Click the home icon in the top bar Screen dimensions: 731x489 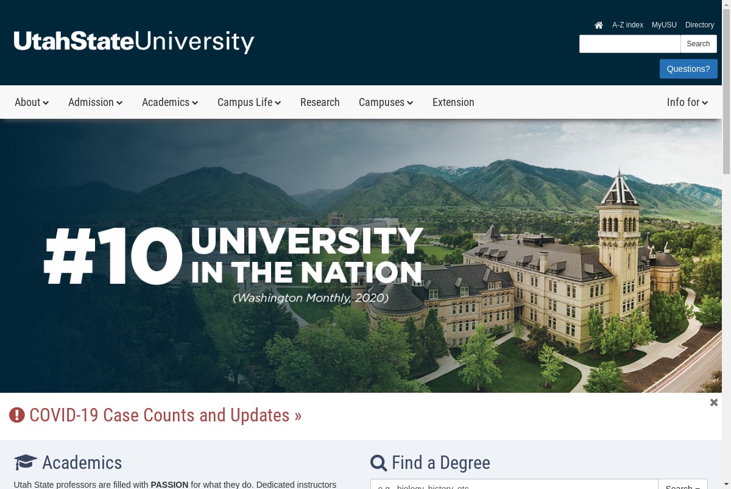[x=599, y=25]
